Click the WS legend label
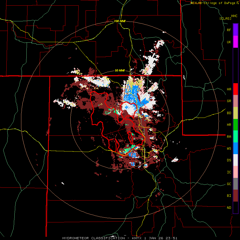240x240 pixels. (229, 149)
